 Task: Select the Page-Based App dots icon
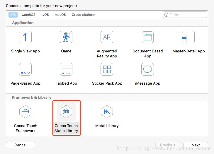[26, 69]
